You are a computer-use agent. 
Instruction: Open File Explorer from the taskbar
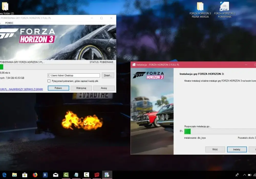tap(14, 175)
